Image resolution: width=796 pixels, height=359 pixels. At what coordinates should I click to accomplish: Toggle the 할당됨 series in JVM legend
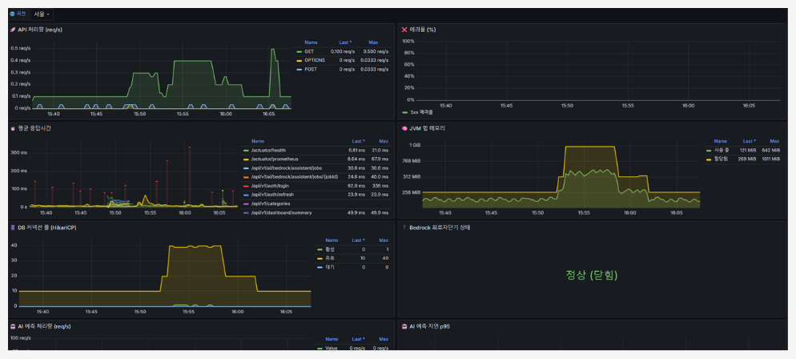(x=721, y=159)
